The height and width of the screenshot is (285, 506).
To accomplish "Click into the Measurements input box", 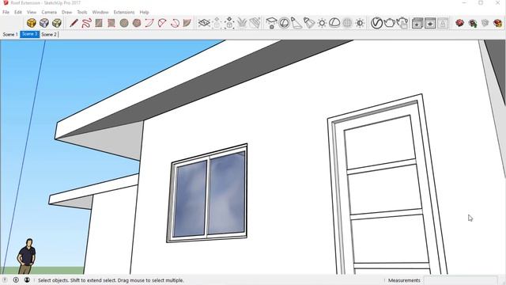I will pyautogui.click(x=460, y=280).
